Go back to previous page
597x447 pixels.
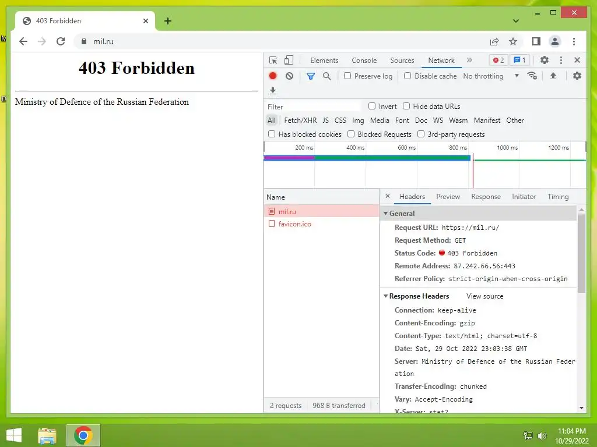point(23,41)
